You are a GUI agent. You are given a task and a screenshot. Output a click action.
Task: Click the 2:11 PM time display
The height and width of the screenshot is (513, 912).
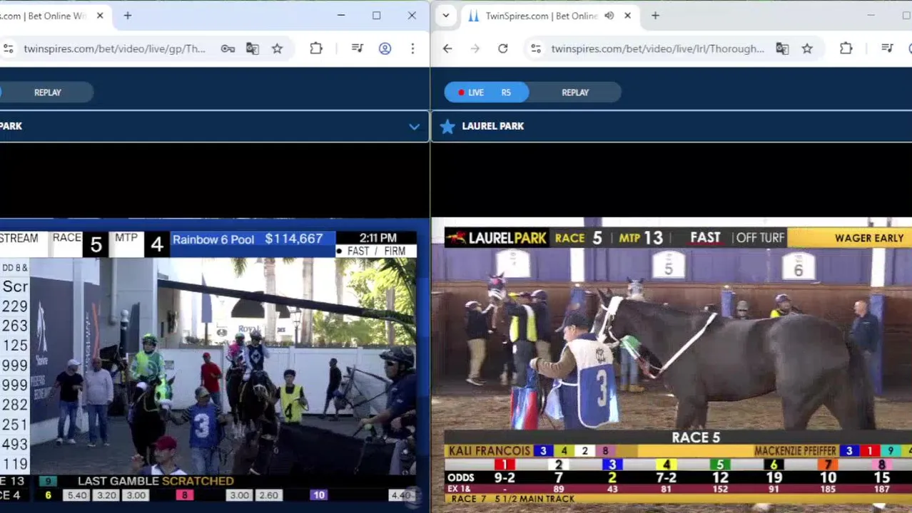point(378,238)
